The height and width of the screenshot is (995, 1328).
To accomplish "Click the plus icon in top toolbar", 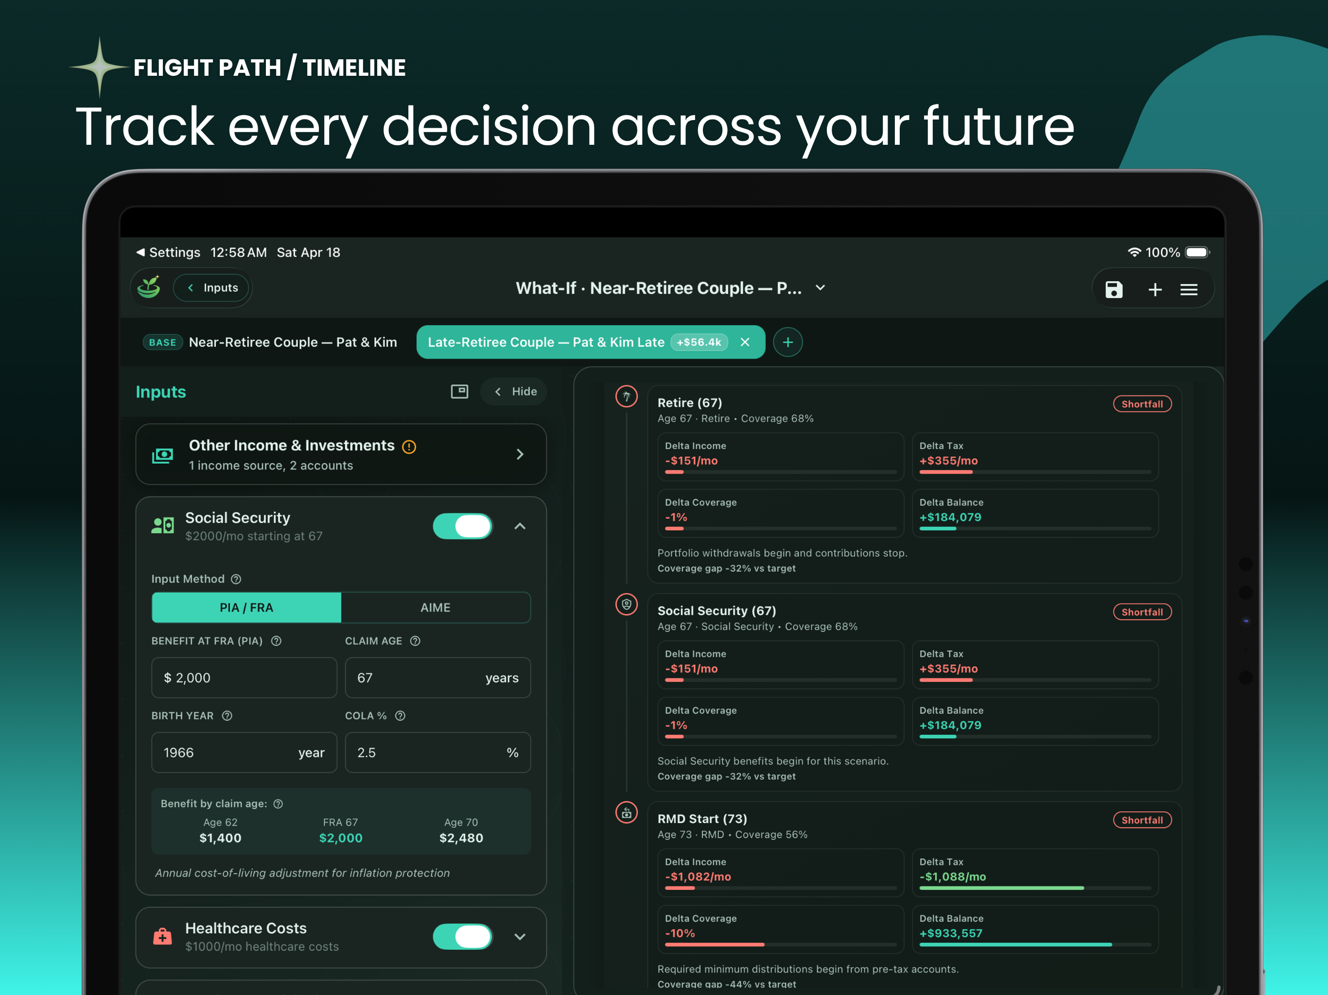I will tap(1154, 289).
